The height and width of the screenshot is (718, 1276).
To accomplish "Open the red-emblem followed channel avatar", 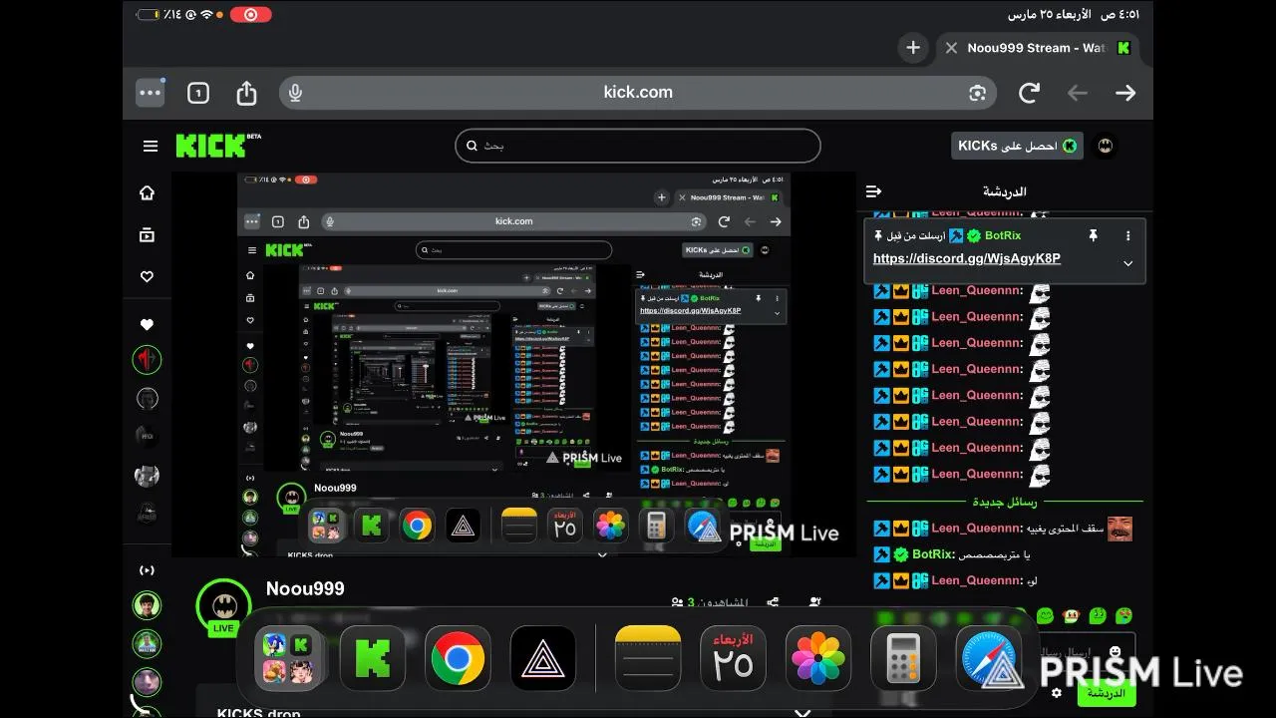I will tap(147, 360).
